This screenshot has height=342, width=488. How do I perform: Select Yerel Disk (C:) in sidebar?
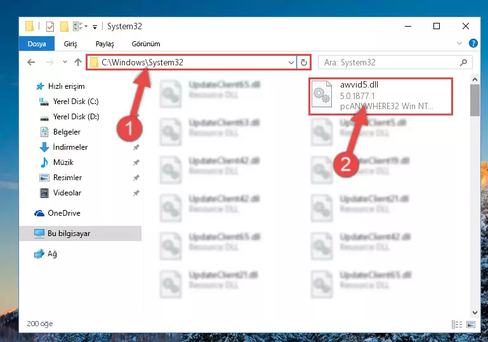click(x=76, y=102)
